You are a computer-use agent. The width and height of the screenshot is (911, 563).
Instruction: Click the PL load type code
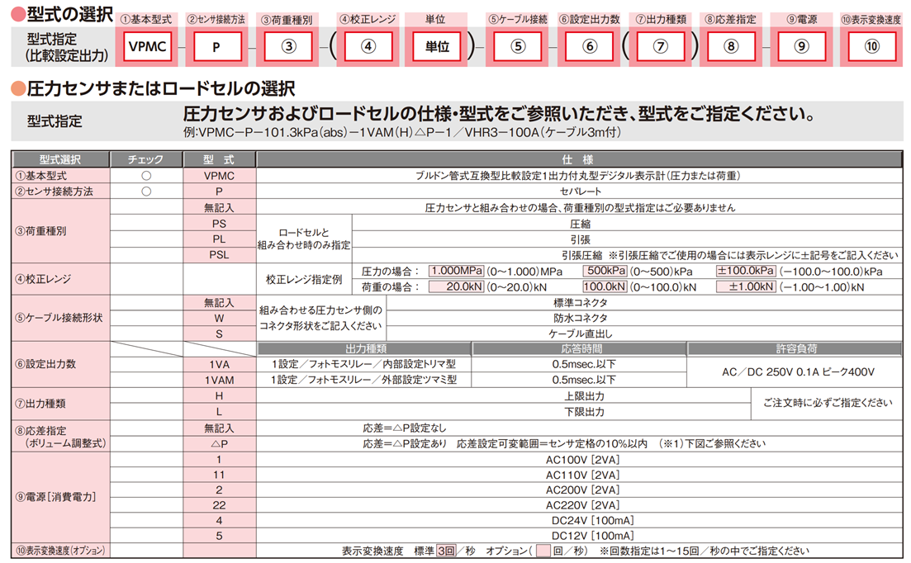pos(219,239)
